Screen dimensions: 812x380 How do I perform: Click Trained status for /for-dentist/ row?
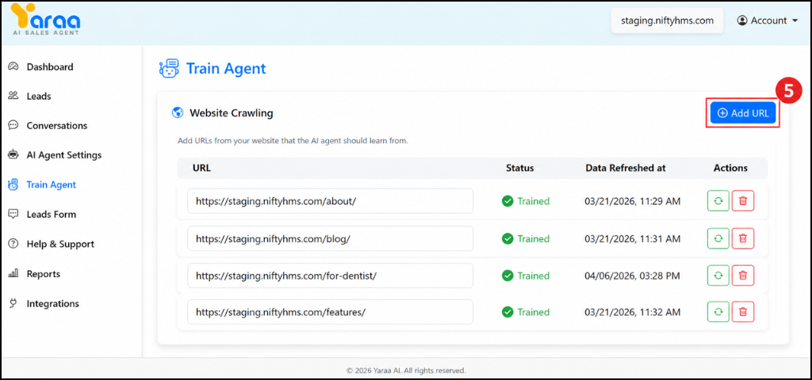coord(526,275)
